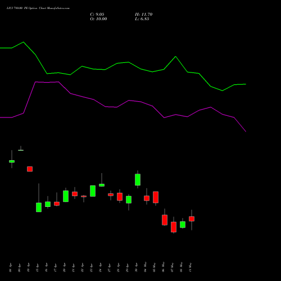This screenshot has height=281, width=281.
Task: Click the green indicator line's highest peak
Action: click(x=24, y=42)
